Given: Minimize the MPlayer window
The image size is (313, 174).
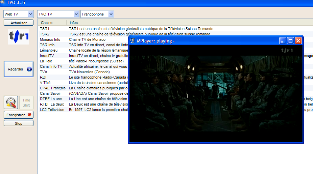Looking at the screenshot, I should [283, 41].
